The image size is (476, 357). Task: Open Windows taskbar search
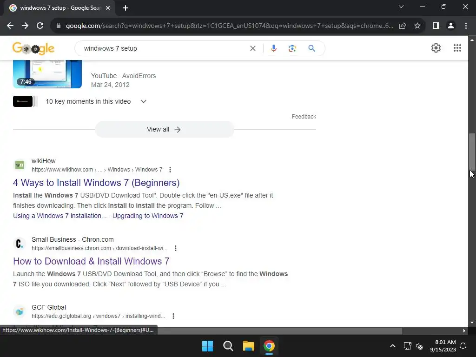[x=228, y=346]
